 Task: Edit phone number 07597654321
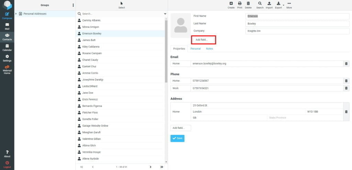(x=267, y=88)
